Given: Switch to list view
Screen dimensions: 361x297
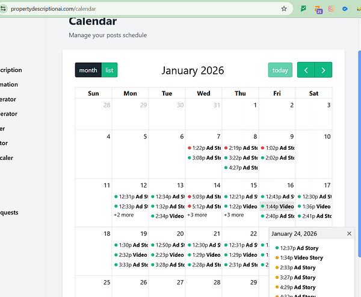Looking at the screenshot, I should (x=110, y=70).
